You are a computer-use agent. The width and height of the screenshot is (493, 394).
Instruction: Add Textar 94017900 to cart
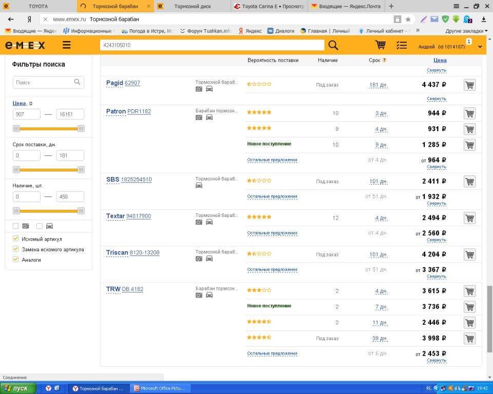click(469, 218)
